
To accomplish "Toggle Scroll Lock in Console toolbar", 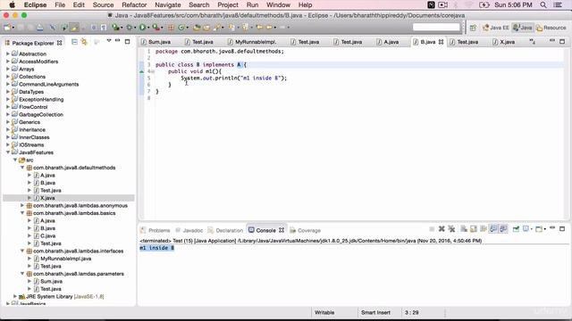I will click(474, 229).
